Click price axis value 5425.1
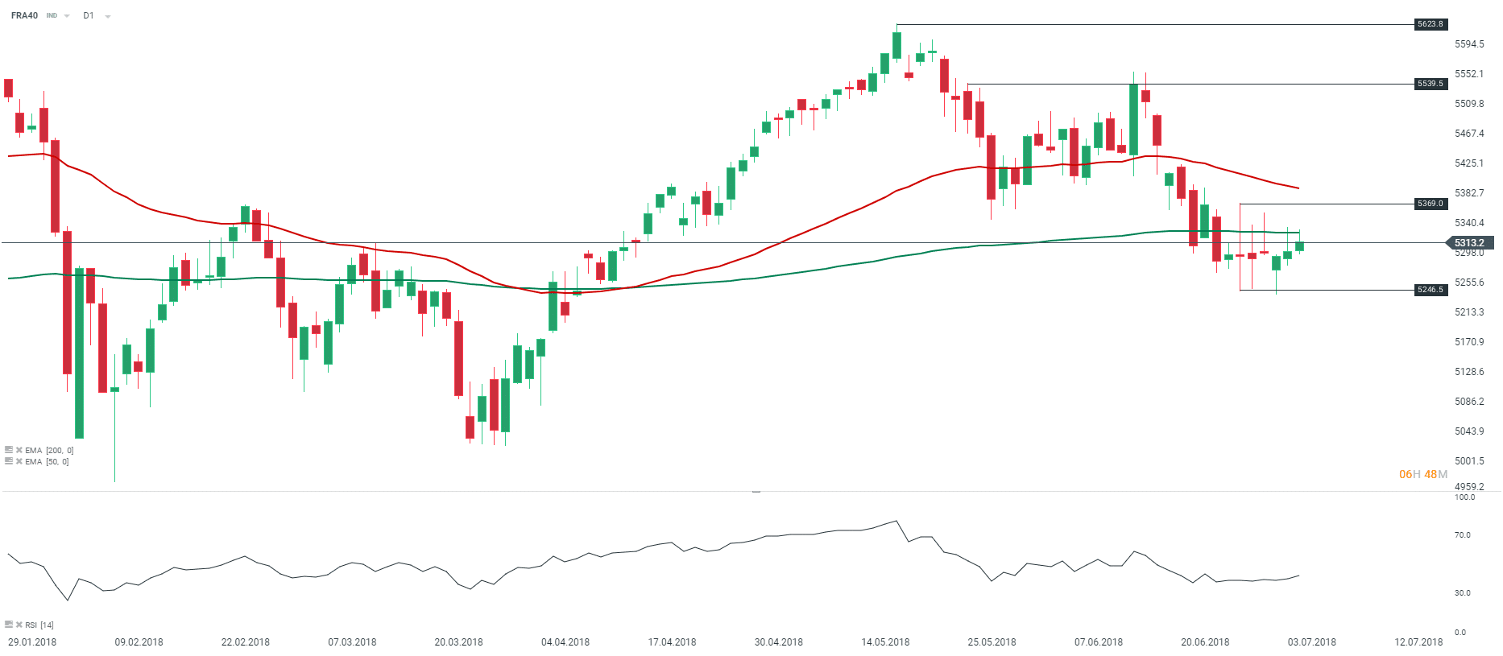 (1469, 163)
